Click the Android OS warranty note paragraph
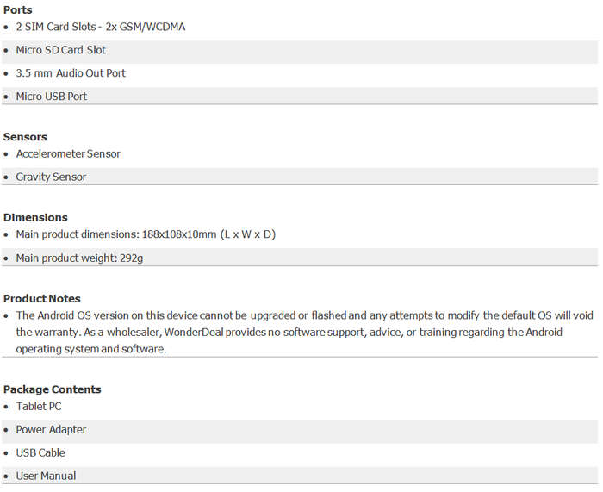Screen dimensions: 603x492 (x=304, y=332)
